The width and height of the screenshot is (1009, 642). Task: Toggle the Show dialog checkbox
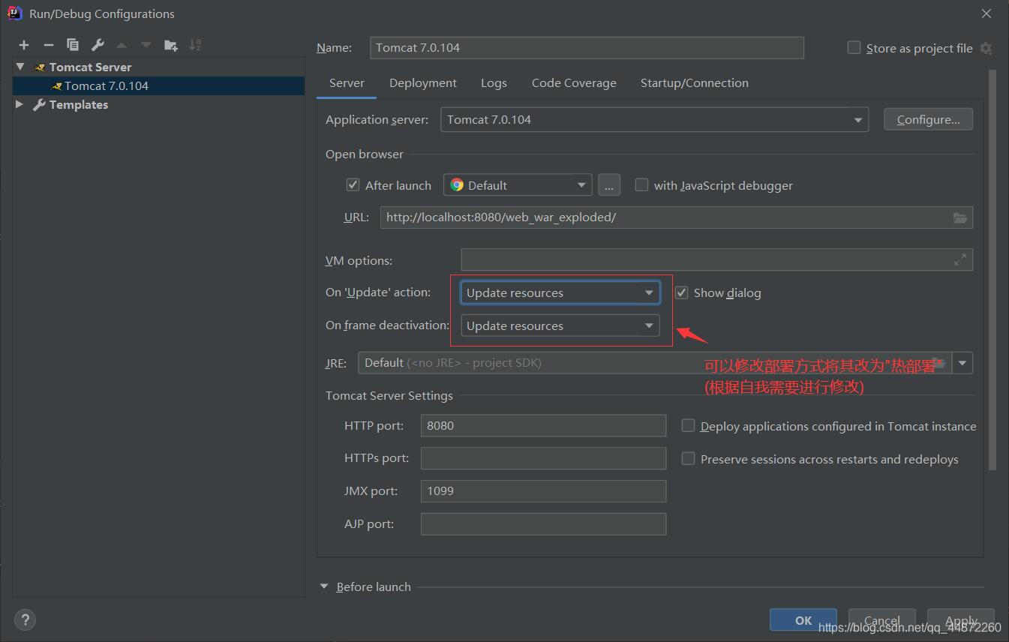pos(681,292)
